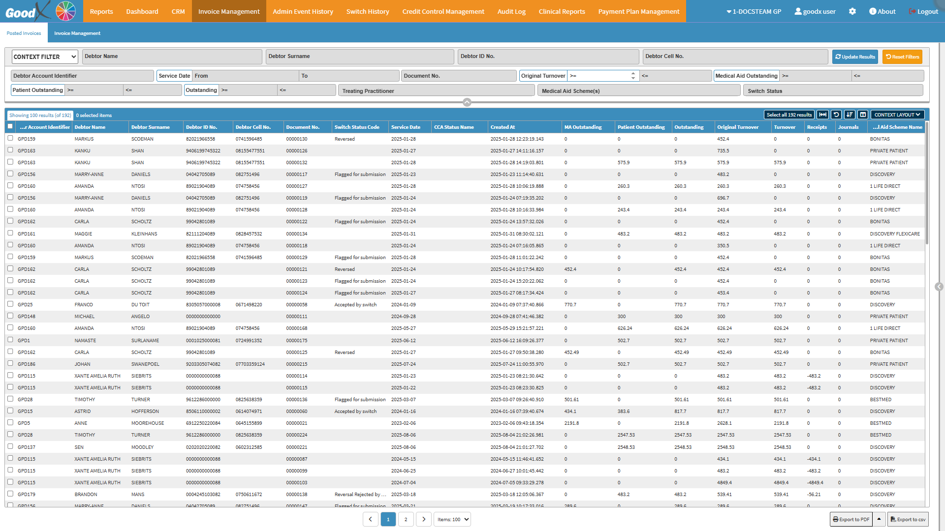The image size is (945, 531).
Task: Click Select all 192 results button
Action: 789,115
